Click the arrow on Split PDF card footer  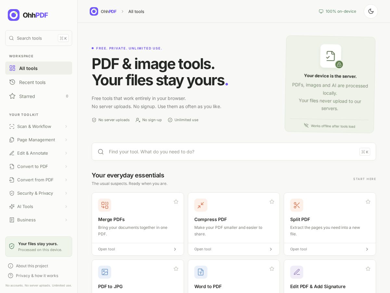(x=367, y=249)
